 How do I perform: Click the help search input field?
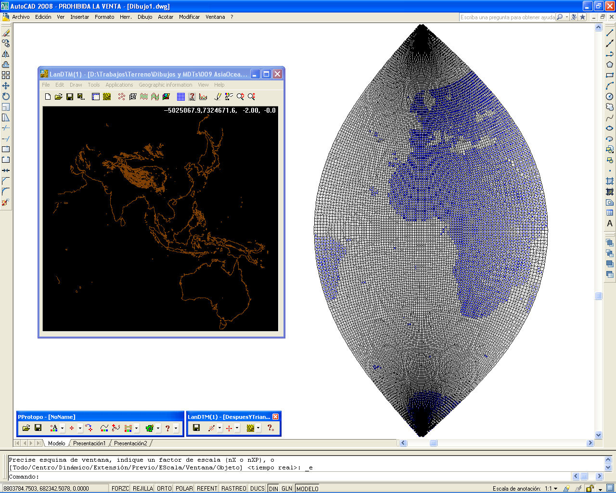click(x=507, y=17)
